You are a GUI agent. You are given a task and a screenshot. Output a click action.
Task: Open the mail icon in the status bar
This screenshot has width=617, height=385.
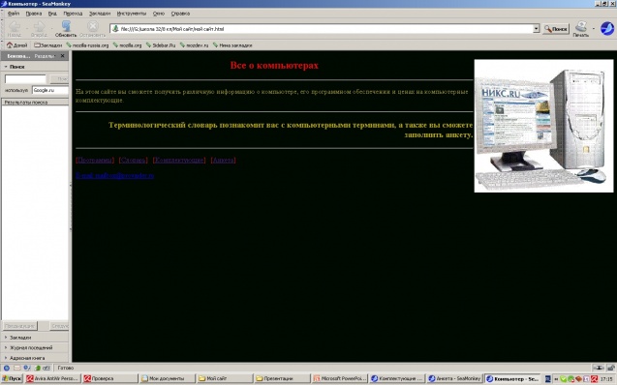point(16,369)
